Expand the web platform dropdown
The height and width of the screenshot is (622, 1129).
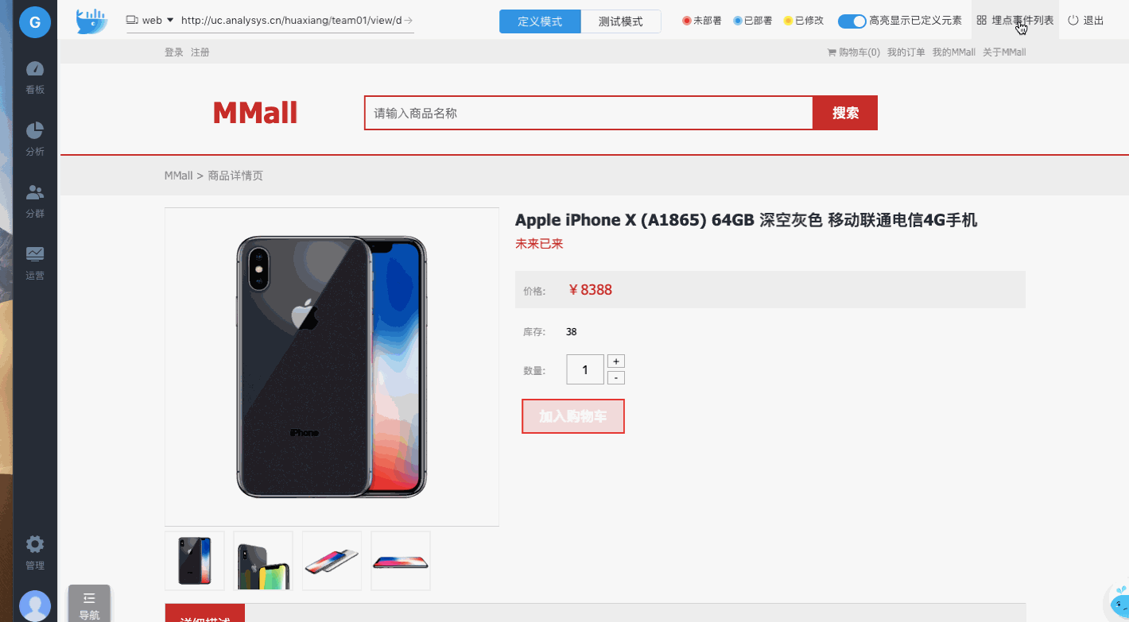[150, 20]
